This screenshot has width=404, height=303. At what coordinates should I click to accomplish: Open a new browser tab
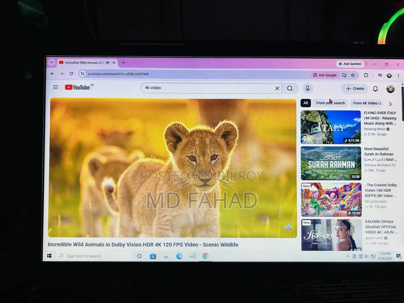click(123, 63)
